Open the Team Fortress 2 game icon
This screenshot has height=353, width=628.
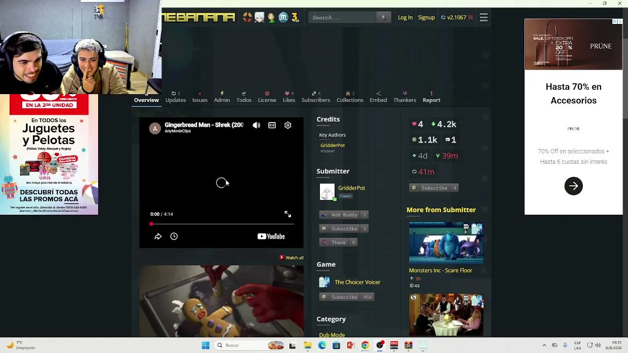point(247,17)
